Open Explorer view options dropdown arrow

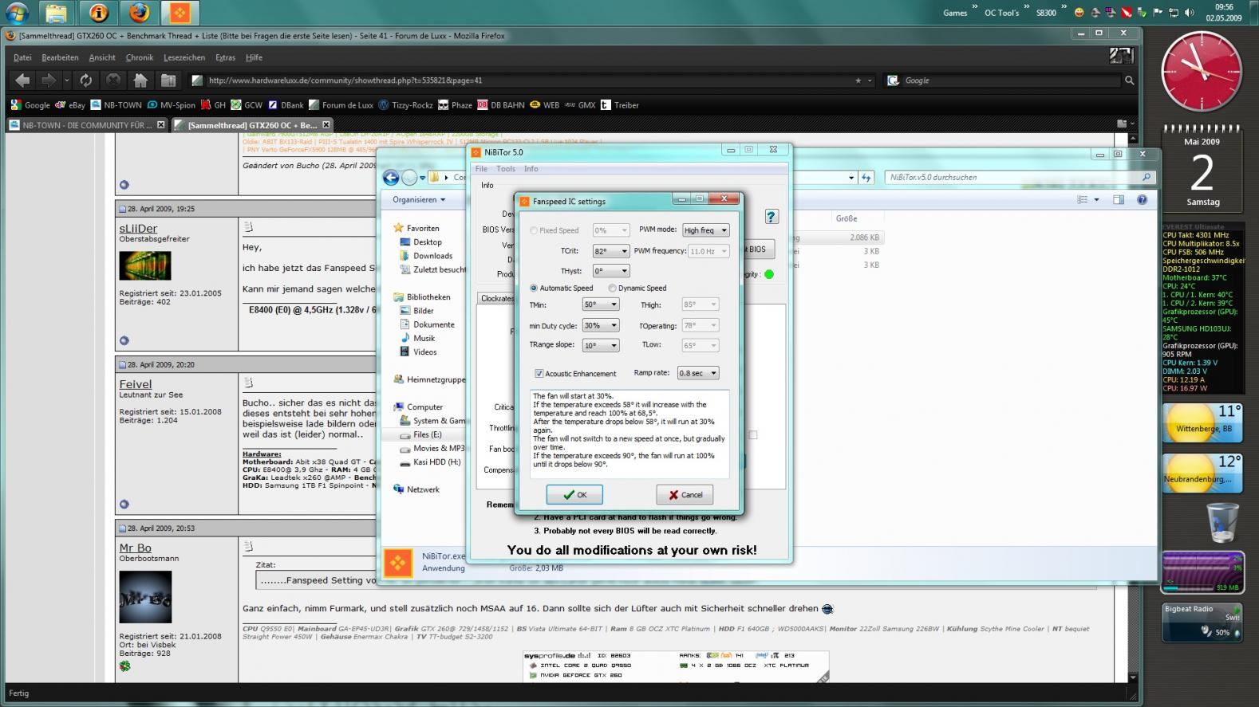pyautogui.click(x=1096, y=199)
